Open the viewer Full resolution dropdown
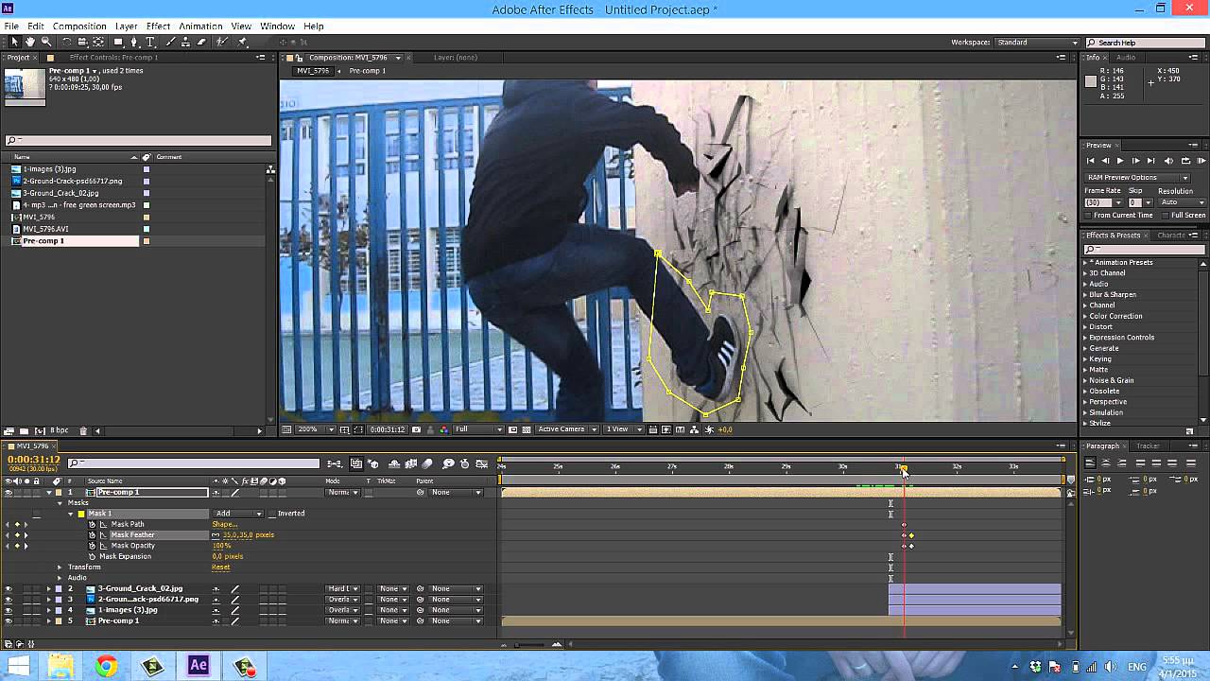 click(478, 429)
